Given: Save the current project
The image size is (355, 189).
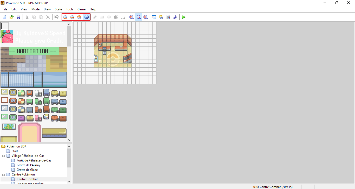Looking at the screenshot, I should tap(18, 17).
